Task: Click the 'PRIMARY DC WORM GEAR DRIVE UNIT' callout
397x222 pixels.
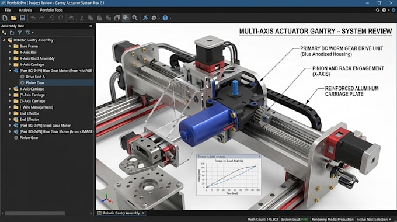Action: [x=342, y=51]
